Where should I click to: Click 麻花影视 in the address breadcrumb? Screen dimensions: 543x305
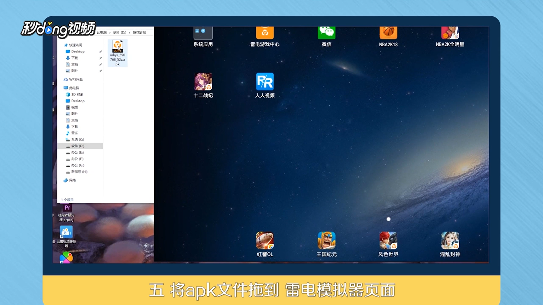139,32
